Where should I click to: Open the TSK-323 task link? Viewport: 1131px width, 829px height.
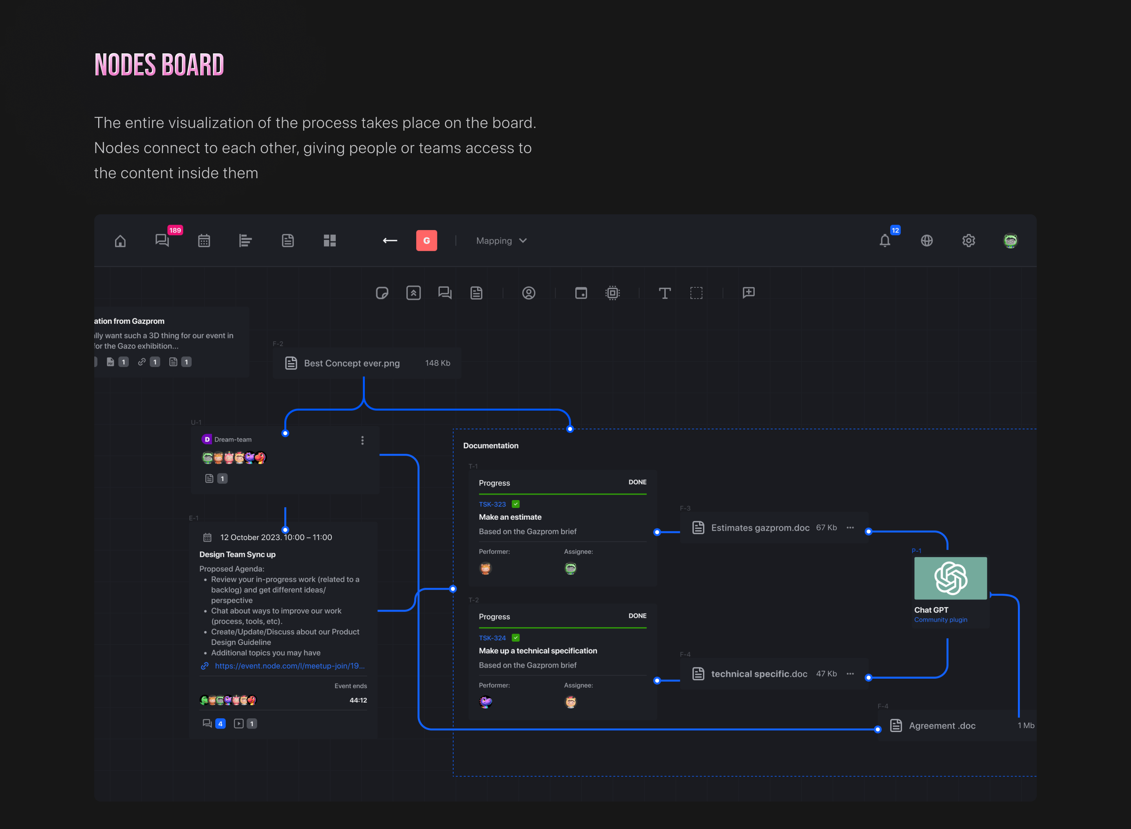pos(492,504)
